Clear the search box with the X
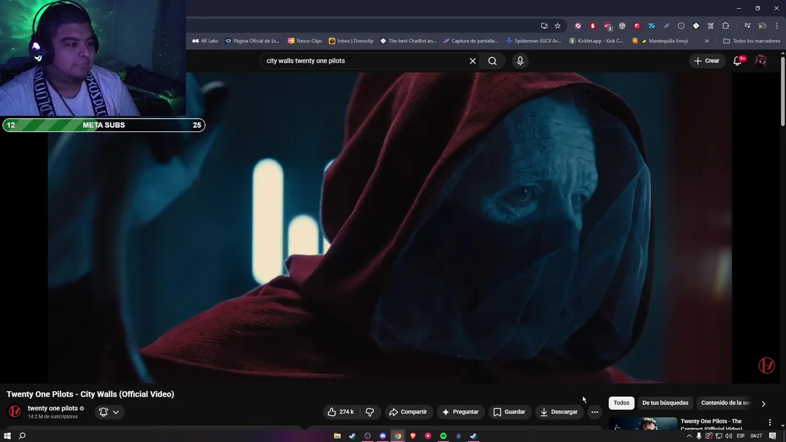This screenshot has width=786, height=442. click(x=473, y=61)
